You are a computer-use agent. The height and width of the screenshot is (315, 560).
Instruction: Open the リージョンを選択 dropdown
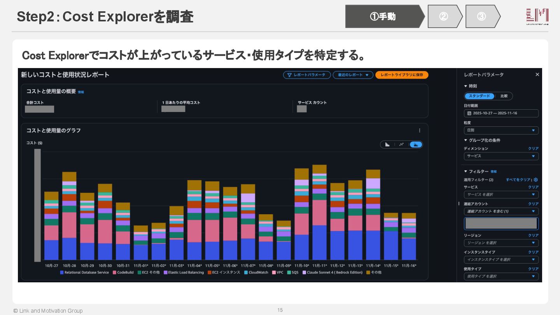(x=501, y=243)
